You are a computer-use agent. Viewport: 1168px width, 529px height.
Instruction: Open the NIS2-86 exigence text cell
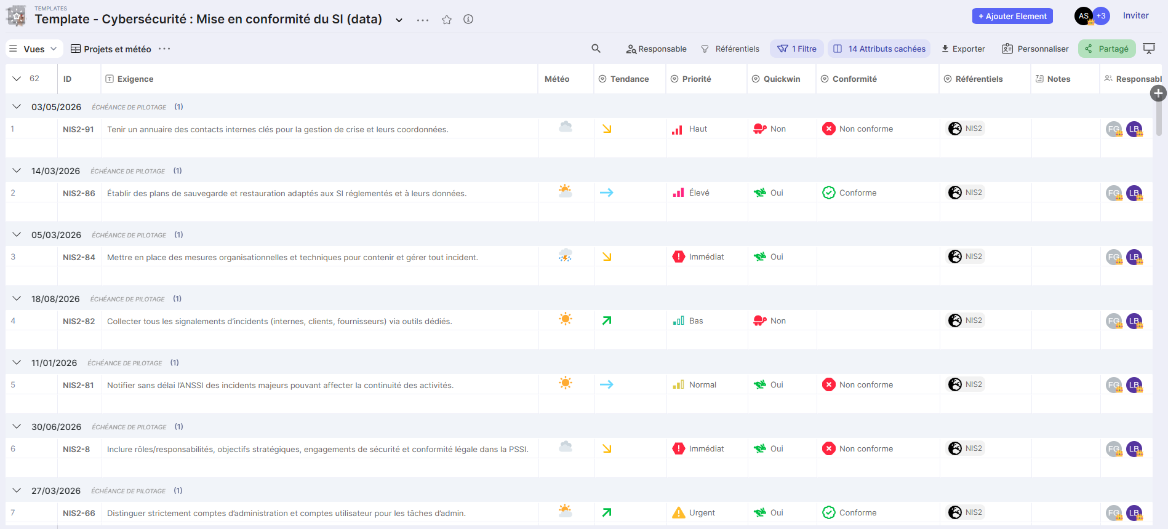287,193
